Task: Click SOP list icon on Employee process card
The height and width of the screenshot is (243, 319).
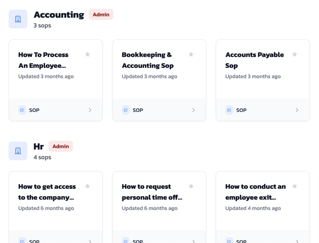Action: tap(22, 110)
